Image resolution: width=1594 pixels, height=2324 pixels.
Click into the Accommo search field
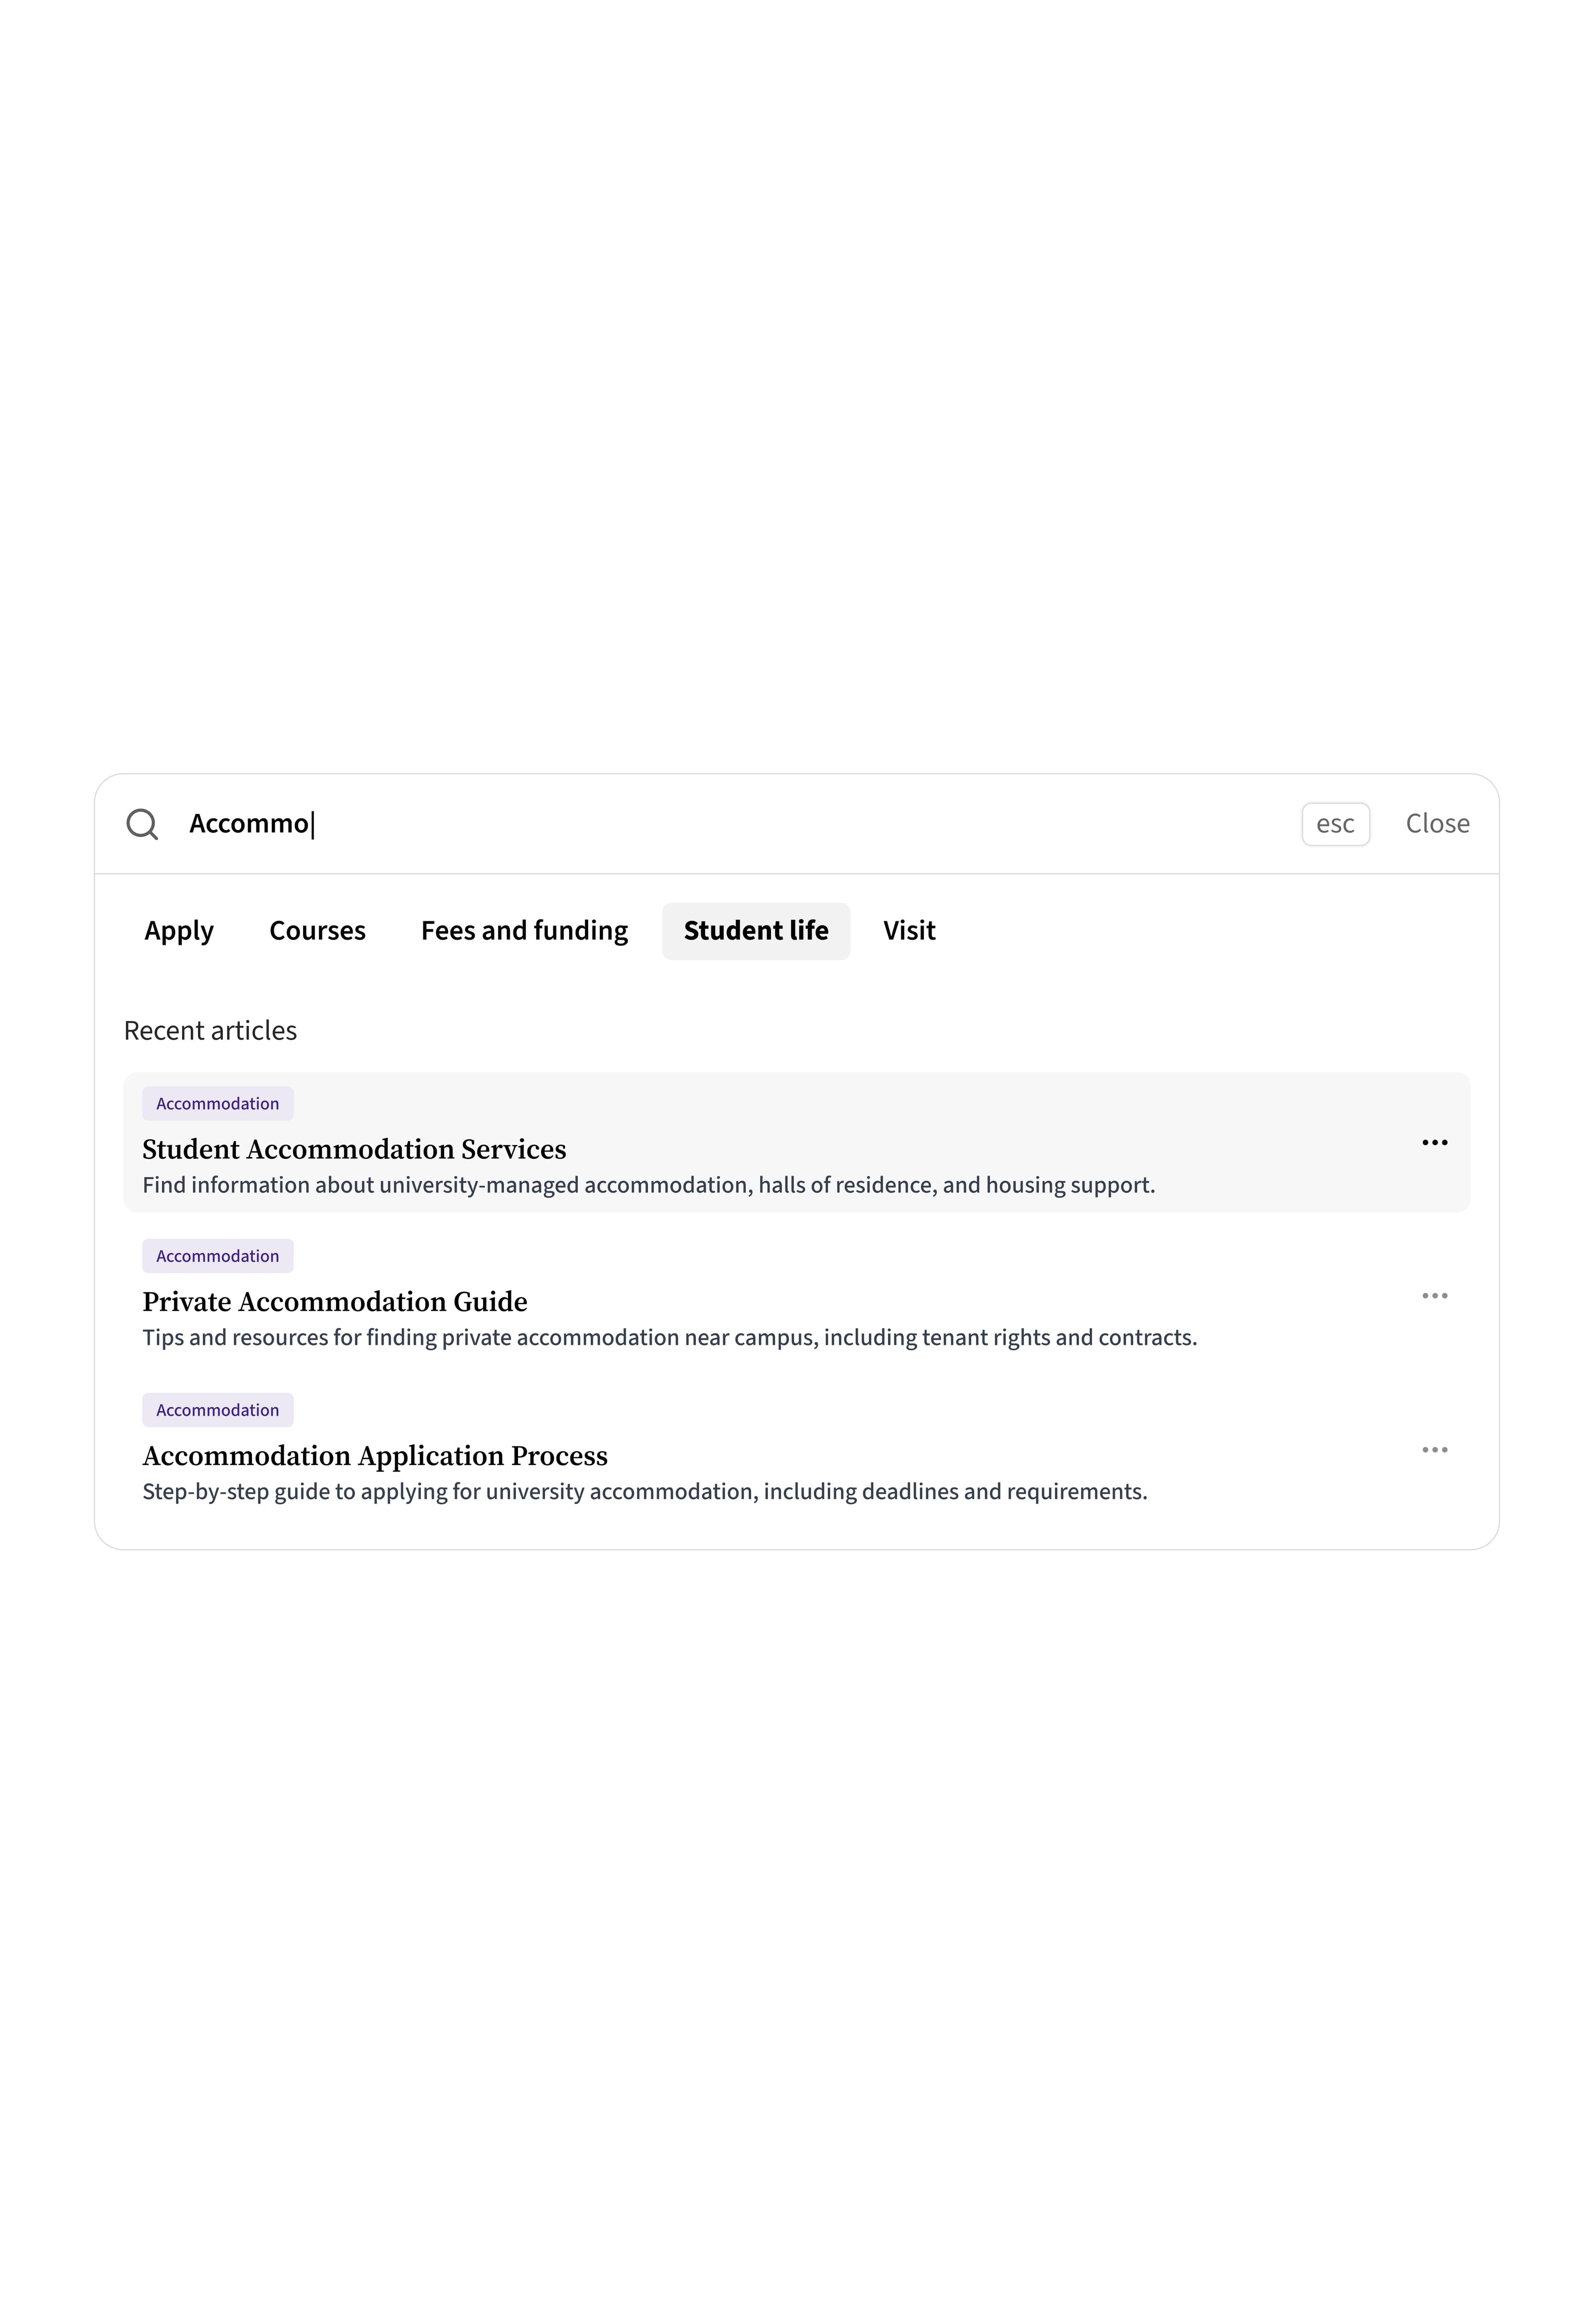point(700,824)
